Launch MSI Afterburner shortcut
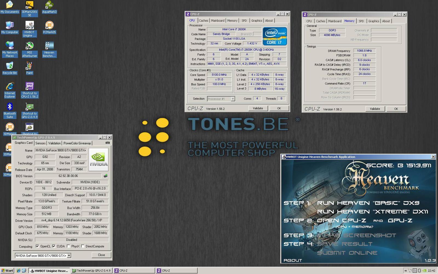This screenshot has width=438, height=274. (x=29, y=49)
